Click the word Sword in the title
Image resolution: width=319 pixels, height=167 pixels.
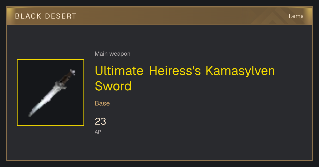[x=113, y=86]
